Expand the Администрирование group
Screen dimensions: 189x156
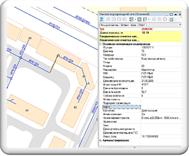coord(101,141)
